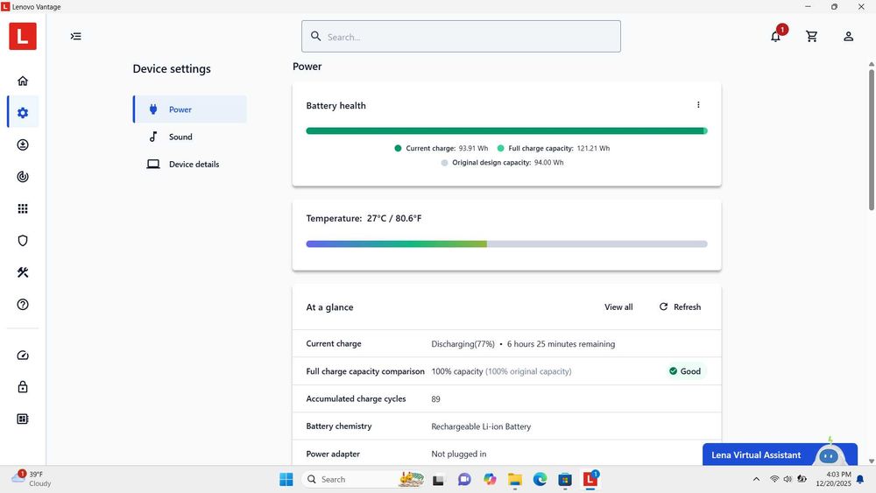Screen dimensions: 876x493
Task: Click the Temperature gradient bar
Action: pyautogui.click(x=506, y=244)
